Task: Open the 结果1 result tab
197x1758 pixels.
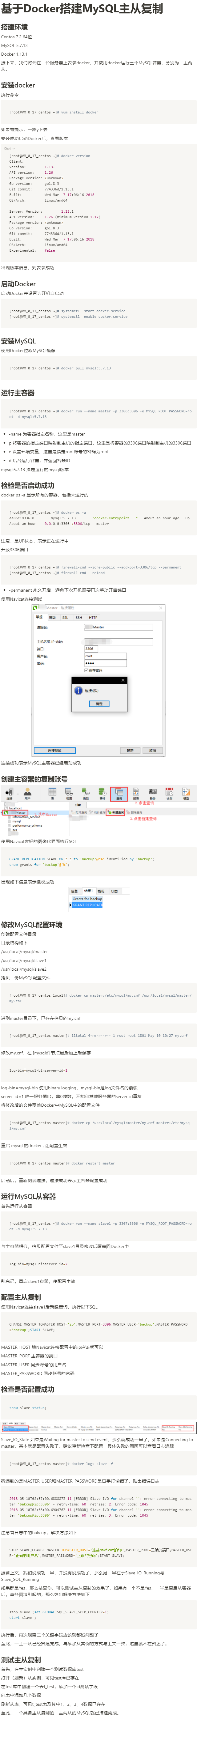Action: pos(88,891)
